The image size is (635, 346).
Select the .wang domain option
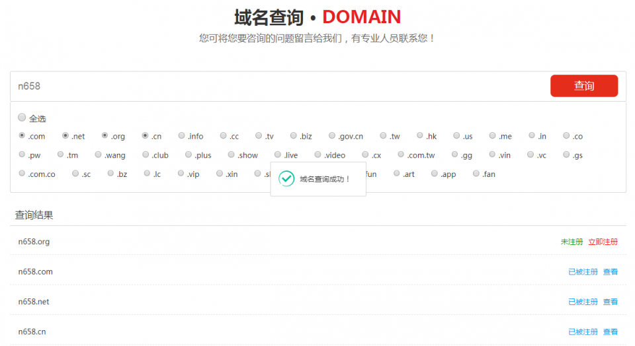(98, 155)
